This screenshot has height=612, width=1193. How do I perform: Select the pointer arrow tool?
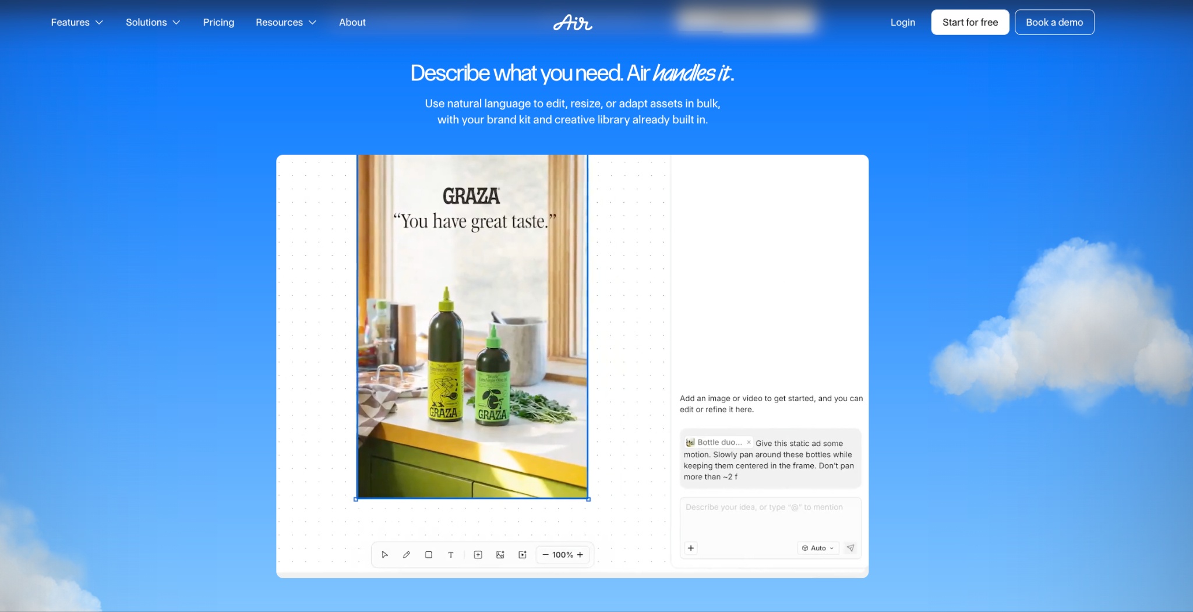click(384, 555)
